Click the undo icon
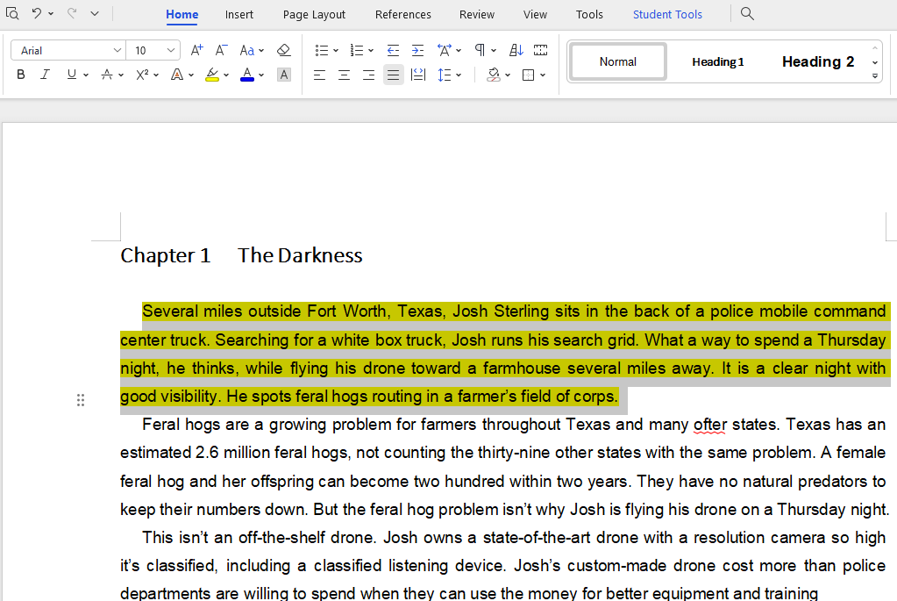Viewport: 897px width, 601px height. (x=36, y=13)
